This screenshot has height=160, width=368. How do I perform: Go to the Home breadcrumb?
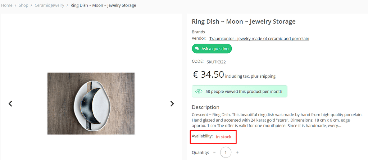pyautogui.click(x=7, y=5)
